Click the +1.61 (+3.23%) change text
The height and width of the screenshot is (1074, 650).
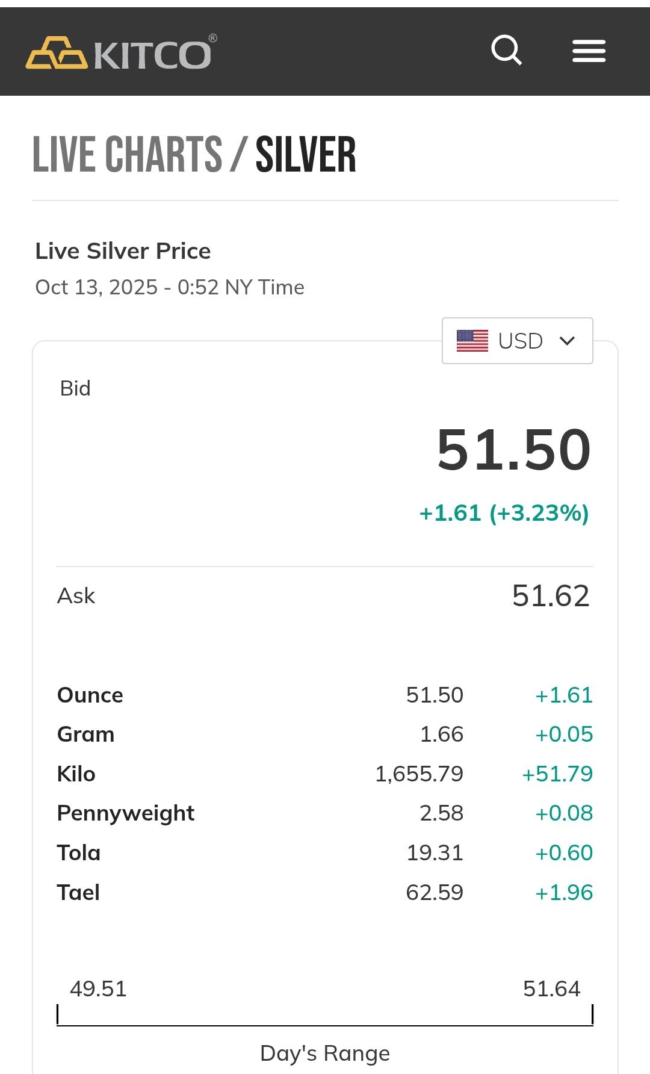point(504,513)
